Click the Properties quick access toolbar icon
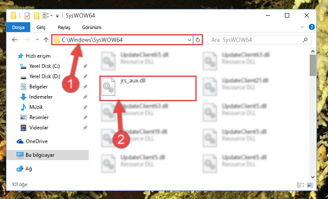The width and height of the screenshot is (328, 199). 27,15
